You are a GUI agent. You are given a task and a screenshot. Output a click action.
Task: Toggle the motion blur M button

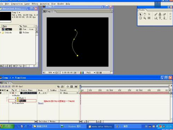(x=76, y=87)
